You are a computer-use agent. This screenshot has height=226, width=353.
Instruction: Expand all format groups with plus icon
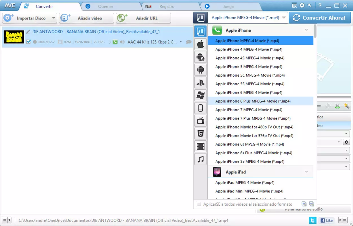click(304, 204)
